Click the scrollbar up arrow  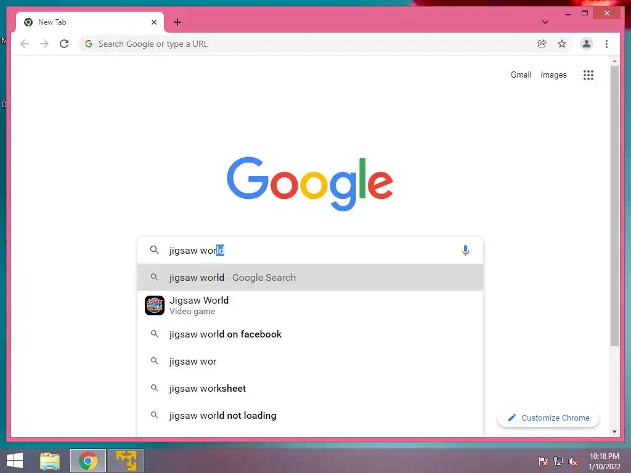coord(614,61)
